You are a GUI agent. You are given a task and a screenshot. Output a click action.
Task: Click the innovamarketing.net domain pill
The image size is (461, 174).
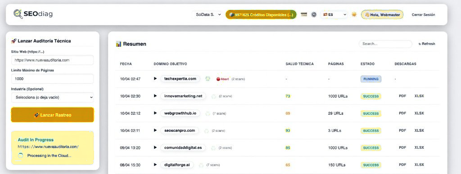click(x=183, y=96)
